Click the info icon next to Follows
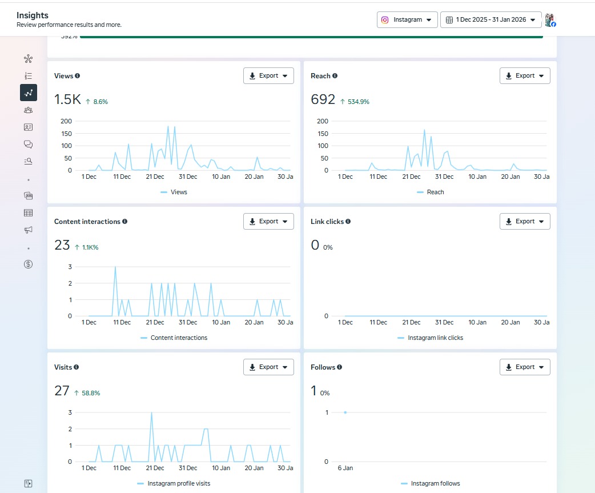This screenshot has width=595, height=493. 339,367
